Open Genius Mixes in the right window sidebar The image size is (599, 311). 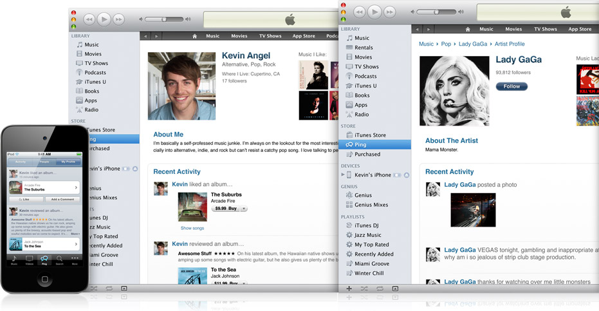click(371, 205)
